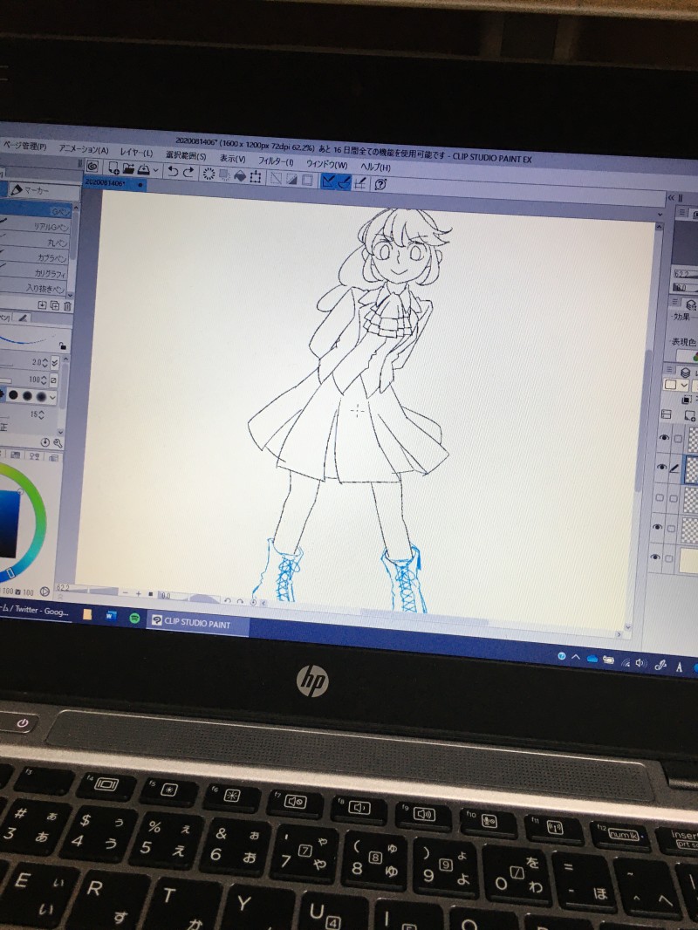698x930 pixels.
Task: Click the save sub tool icon
Action: click(x=42, y=304)
